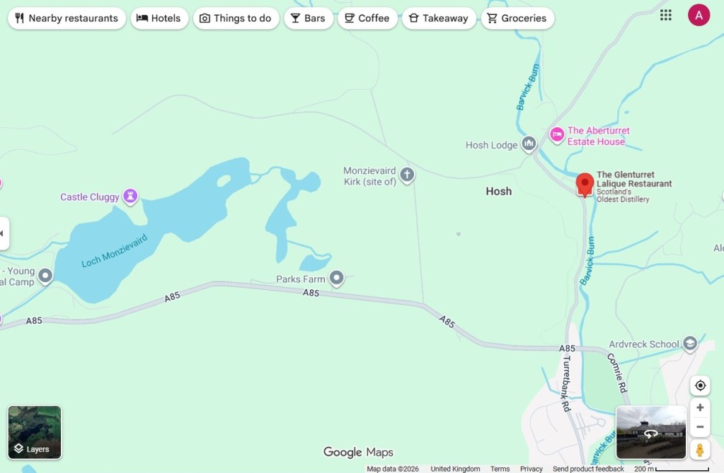Open the Parks Farm location pin

[337, 279]
